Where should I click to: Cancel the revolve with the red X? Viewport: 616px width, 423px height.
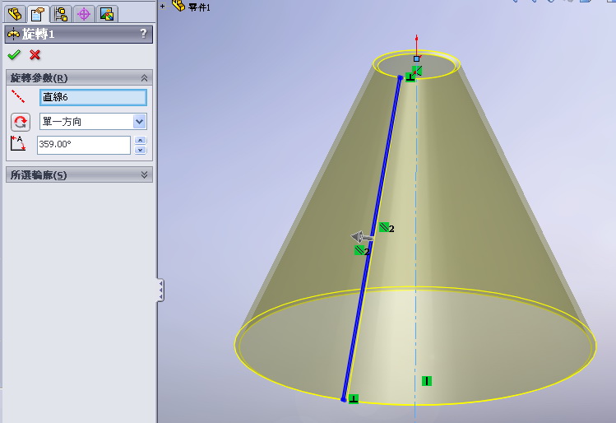point(35,54)
